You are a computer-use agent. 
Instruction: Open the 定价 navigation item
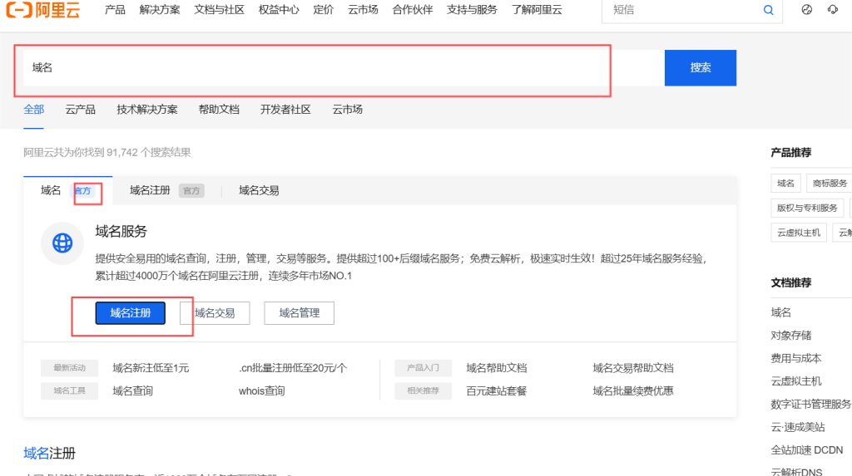tap(324, 10)
